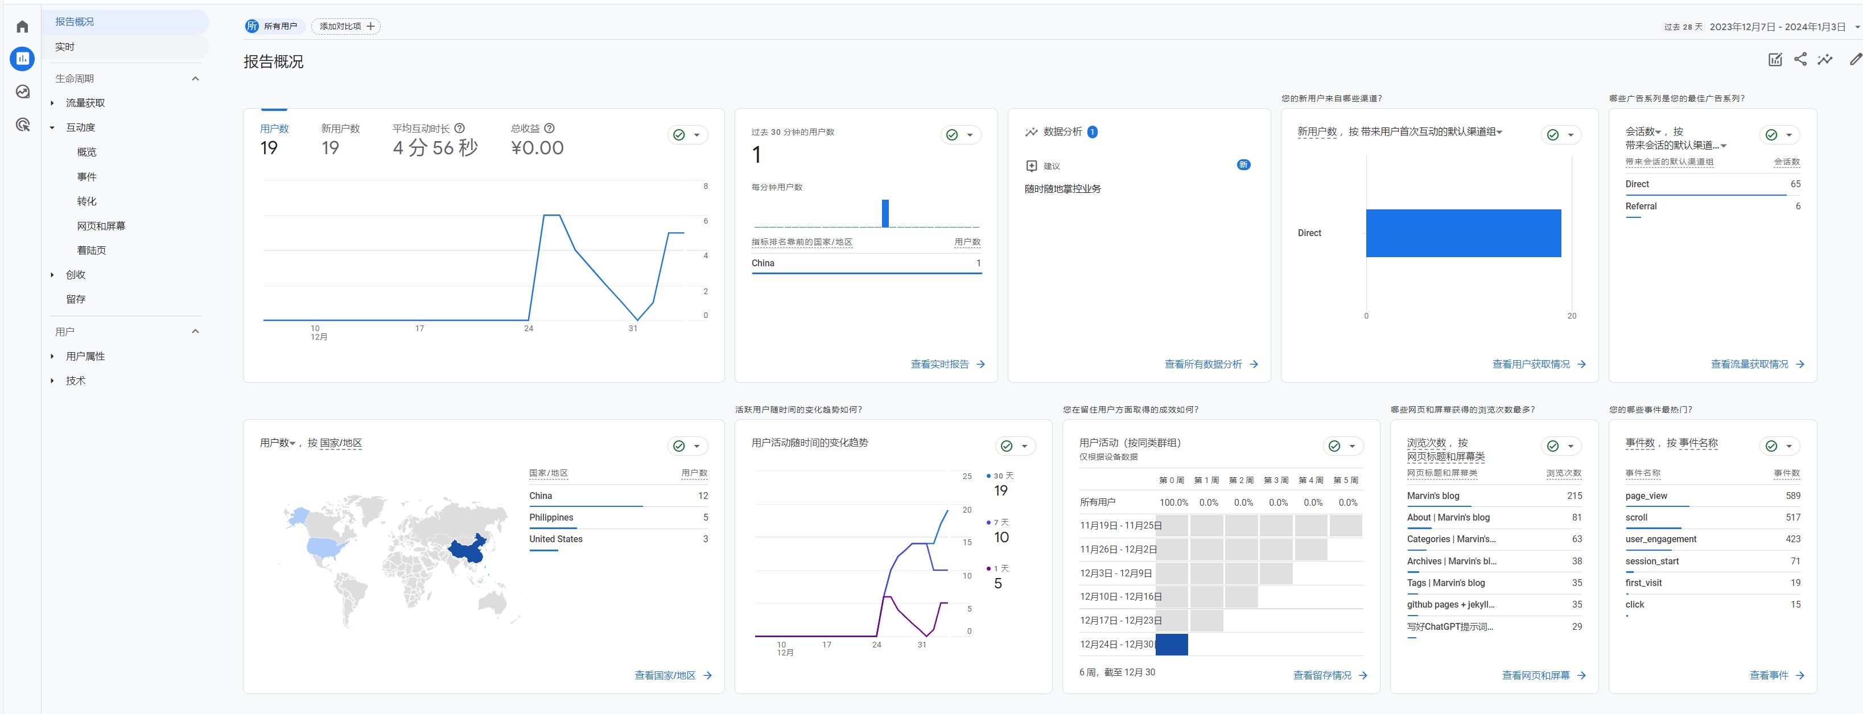This screenshot has width=1863, height=714.
Task: Click the 添加对比项 button
Action: 346,26
